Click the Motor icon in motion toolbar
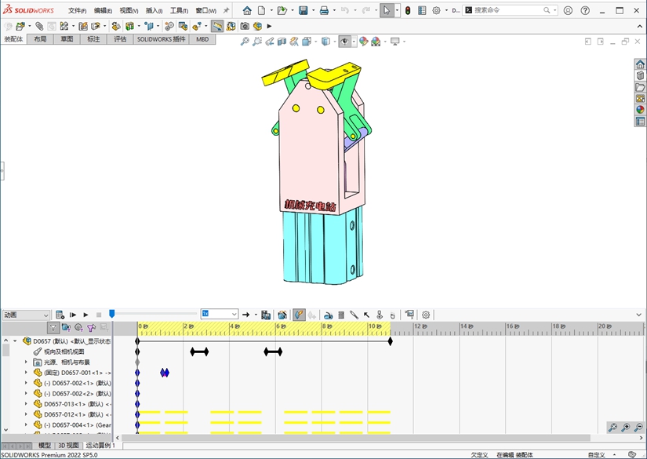Screen dimensions: 647x459 click(328, 315)
